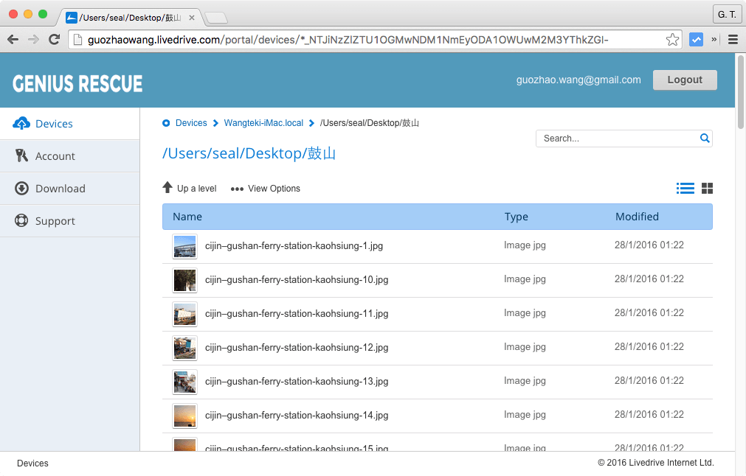The image size is (746, 476).
Task: Open thumbnail of kaohsiung-1.jpg
Action: 184,246
